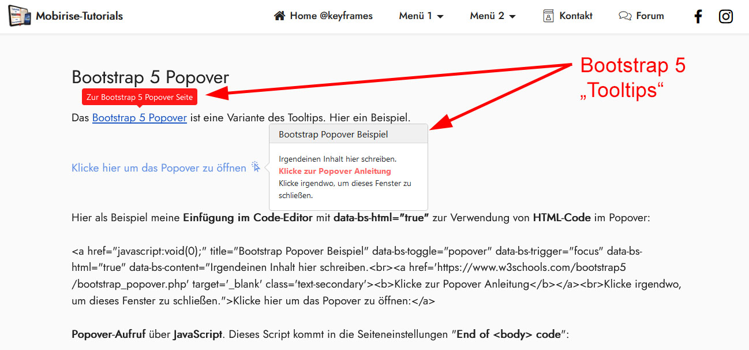Open the Instagram profile icon

[x=726, y=17]
